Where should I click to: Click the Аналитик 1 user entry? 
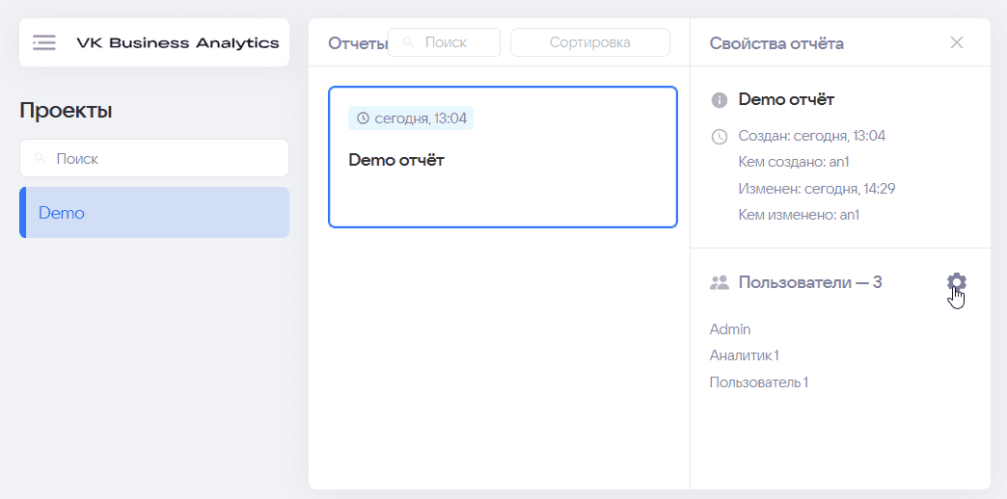pyautogui.click(x=745, y=356)
